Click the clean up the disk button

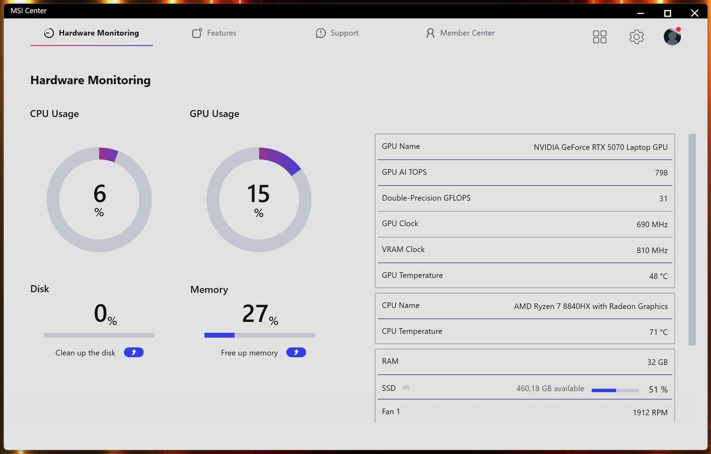[134, 352]
